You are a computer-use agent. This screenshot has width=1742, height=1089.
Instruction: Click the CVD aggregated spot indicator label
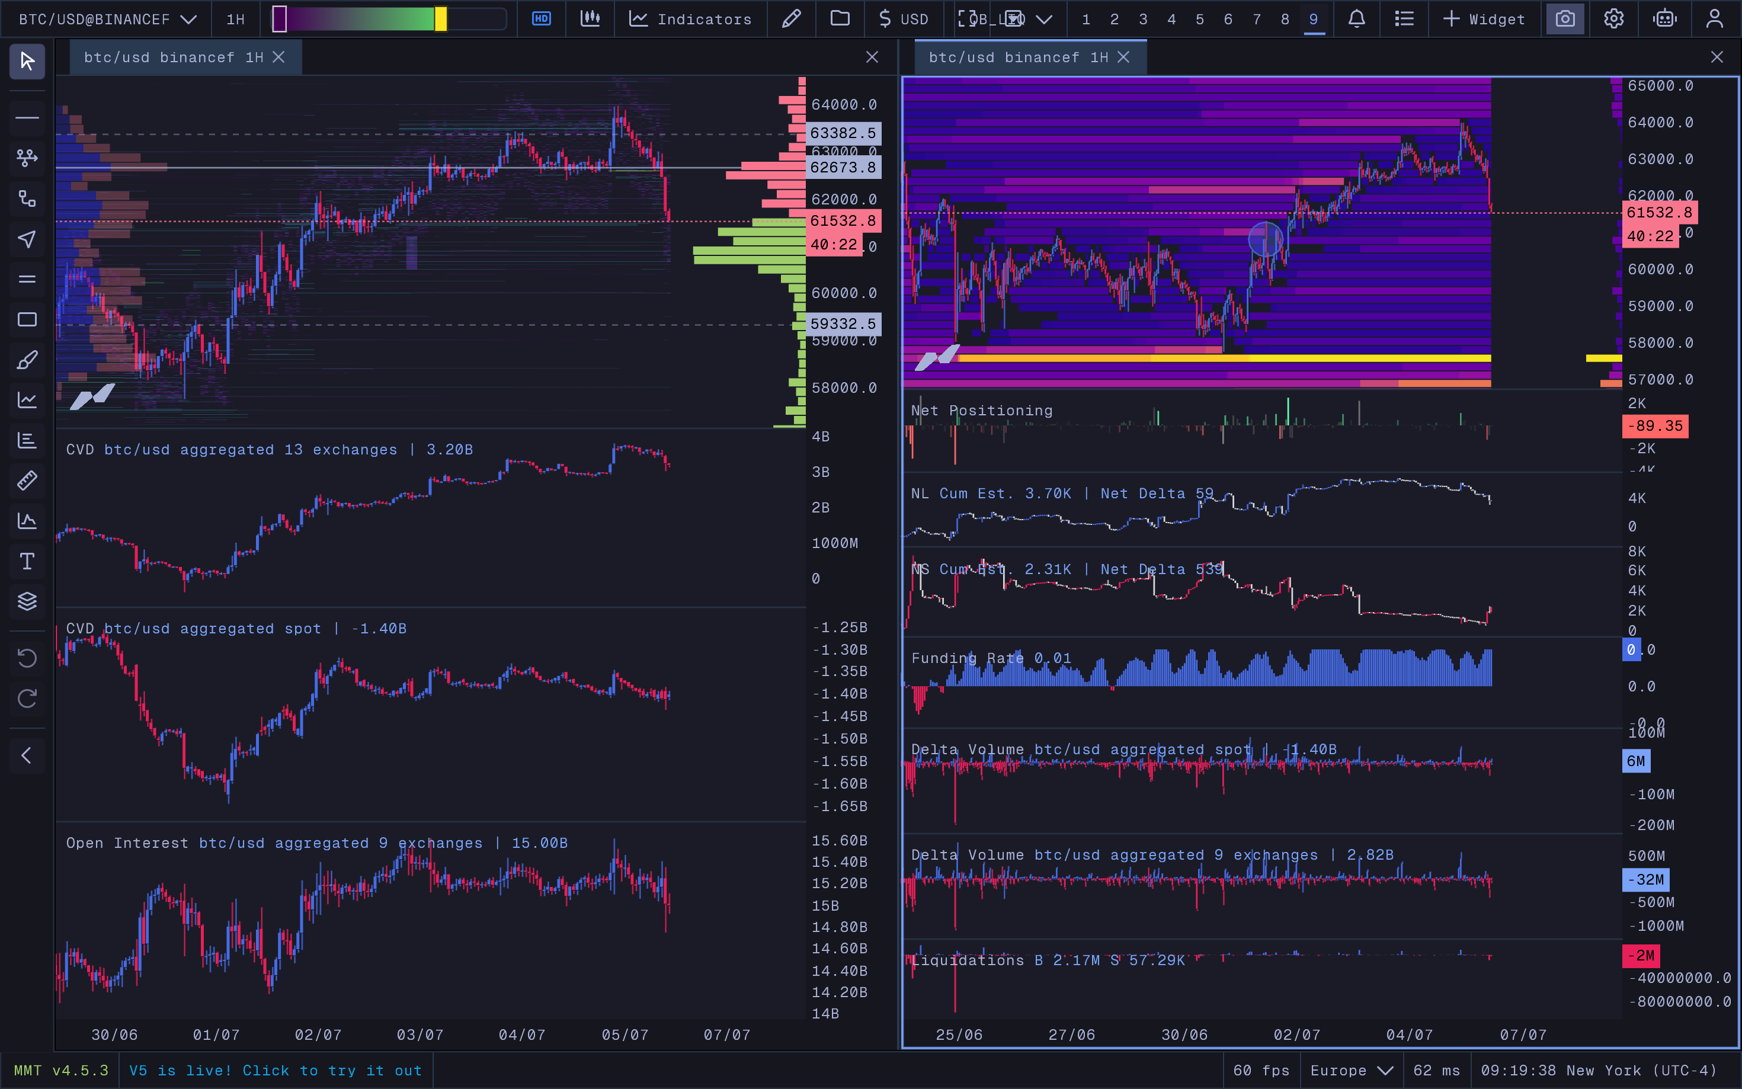[x=236, y=628]
